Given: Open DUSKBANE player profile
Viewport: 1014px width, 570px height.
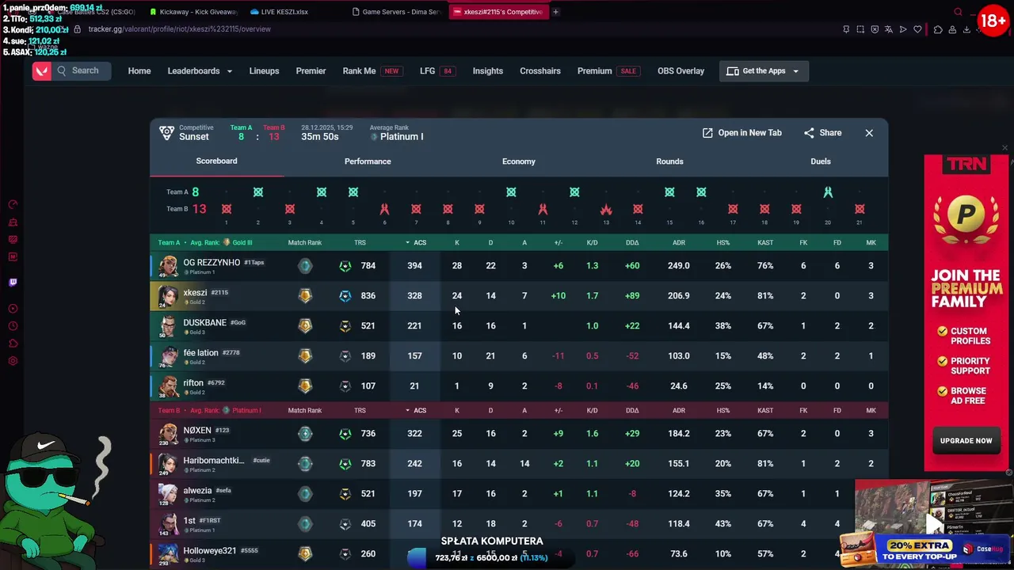Looking at the screenshot, I should point(204,322).
